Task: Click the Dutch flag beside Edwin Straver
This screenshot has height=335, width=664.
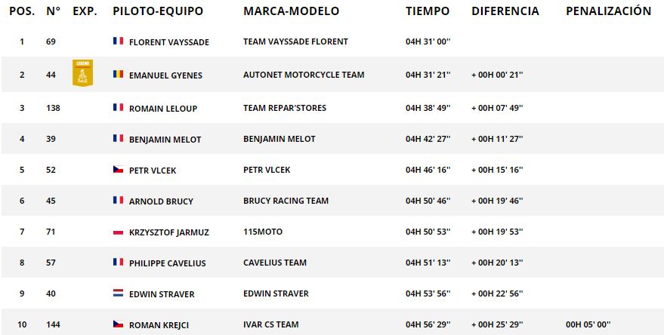Action: click(118, 293)
